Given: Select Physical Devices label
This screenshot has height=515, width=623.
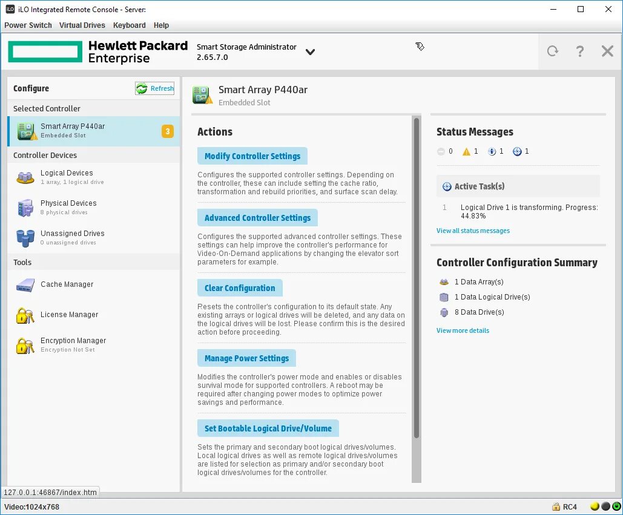Looking at the screenshot, I should [68, 203].
